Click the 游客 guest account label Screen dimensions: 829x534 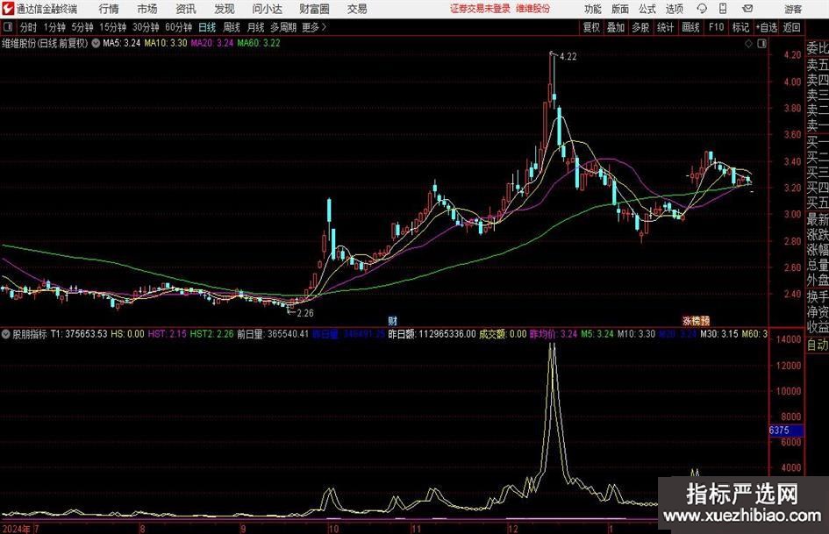tap(793, 9)
